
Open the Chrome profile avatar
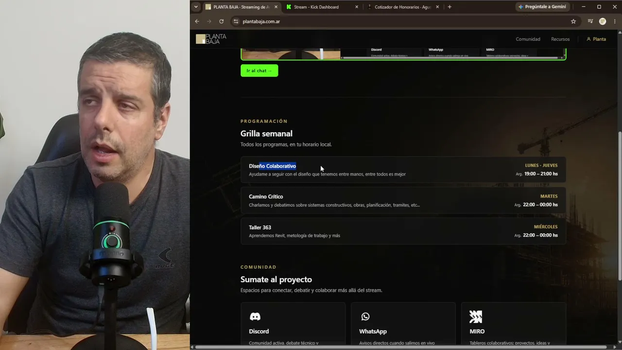tap(603, 21)
